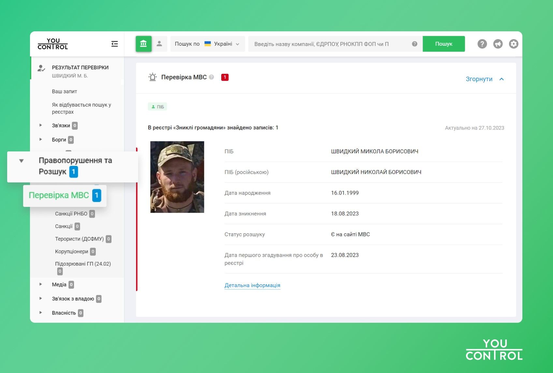Open the help question-mark icon
553x373 pixels.
pyautogui.click(x=482, y=43)
